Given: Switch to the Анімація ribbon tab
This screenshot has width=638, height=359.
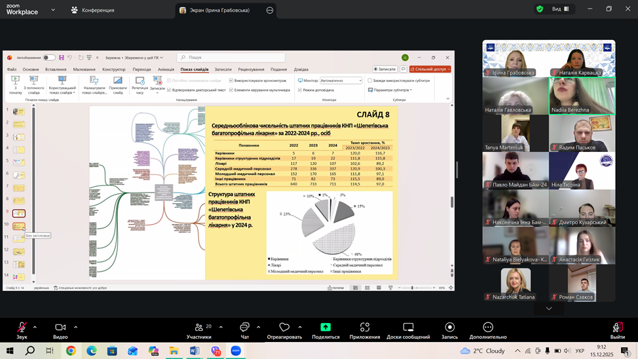Looking at the screenshot, I should (166, 69).
